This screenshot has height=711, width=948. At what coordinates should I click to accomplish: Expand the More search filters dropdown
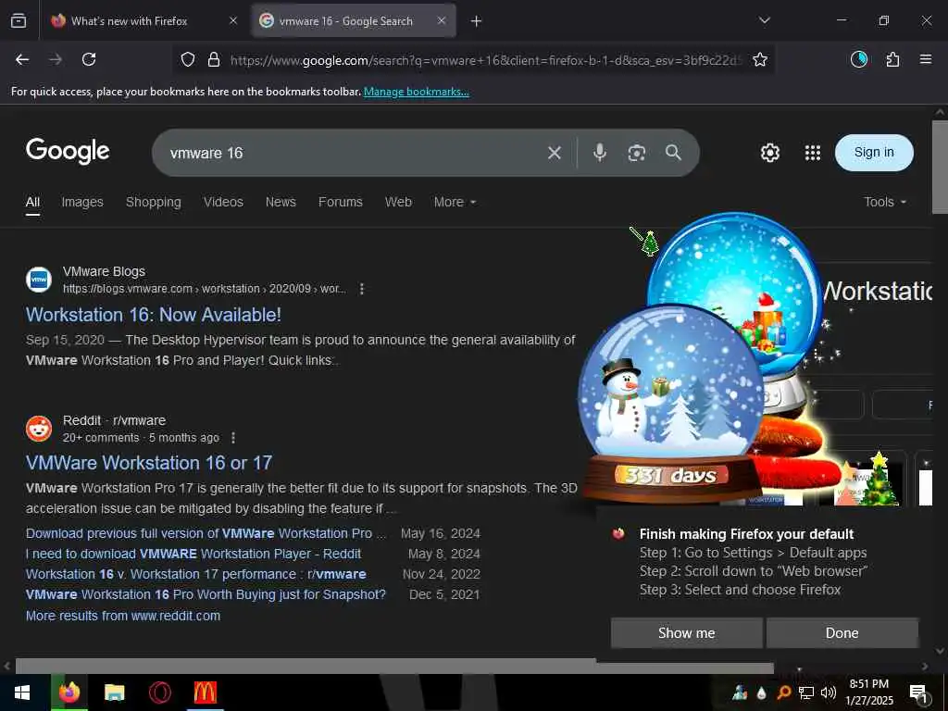455,202
